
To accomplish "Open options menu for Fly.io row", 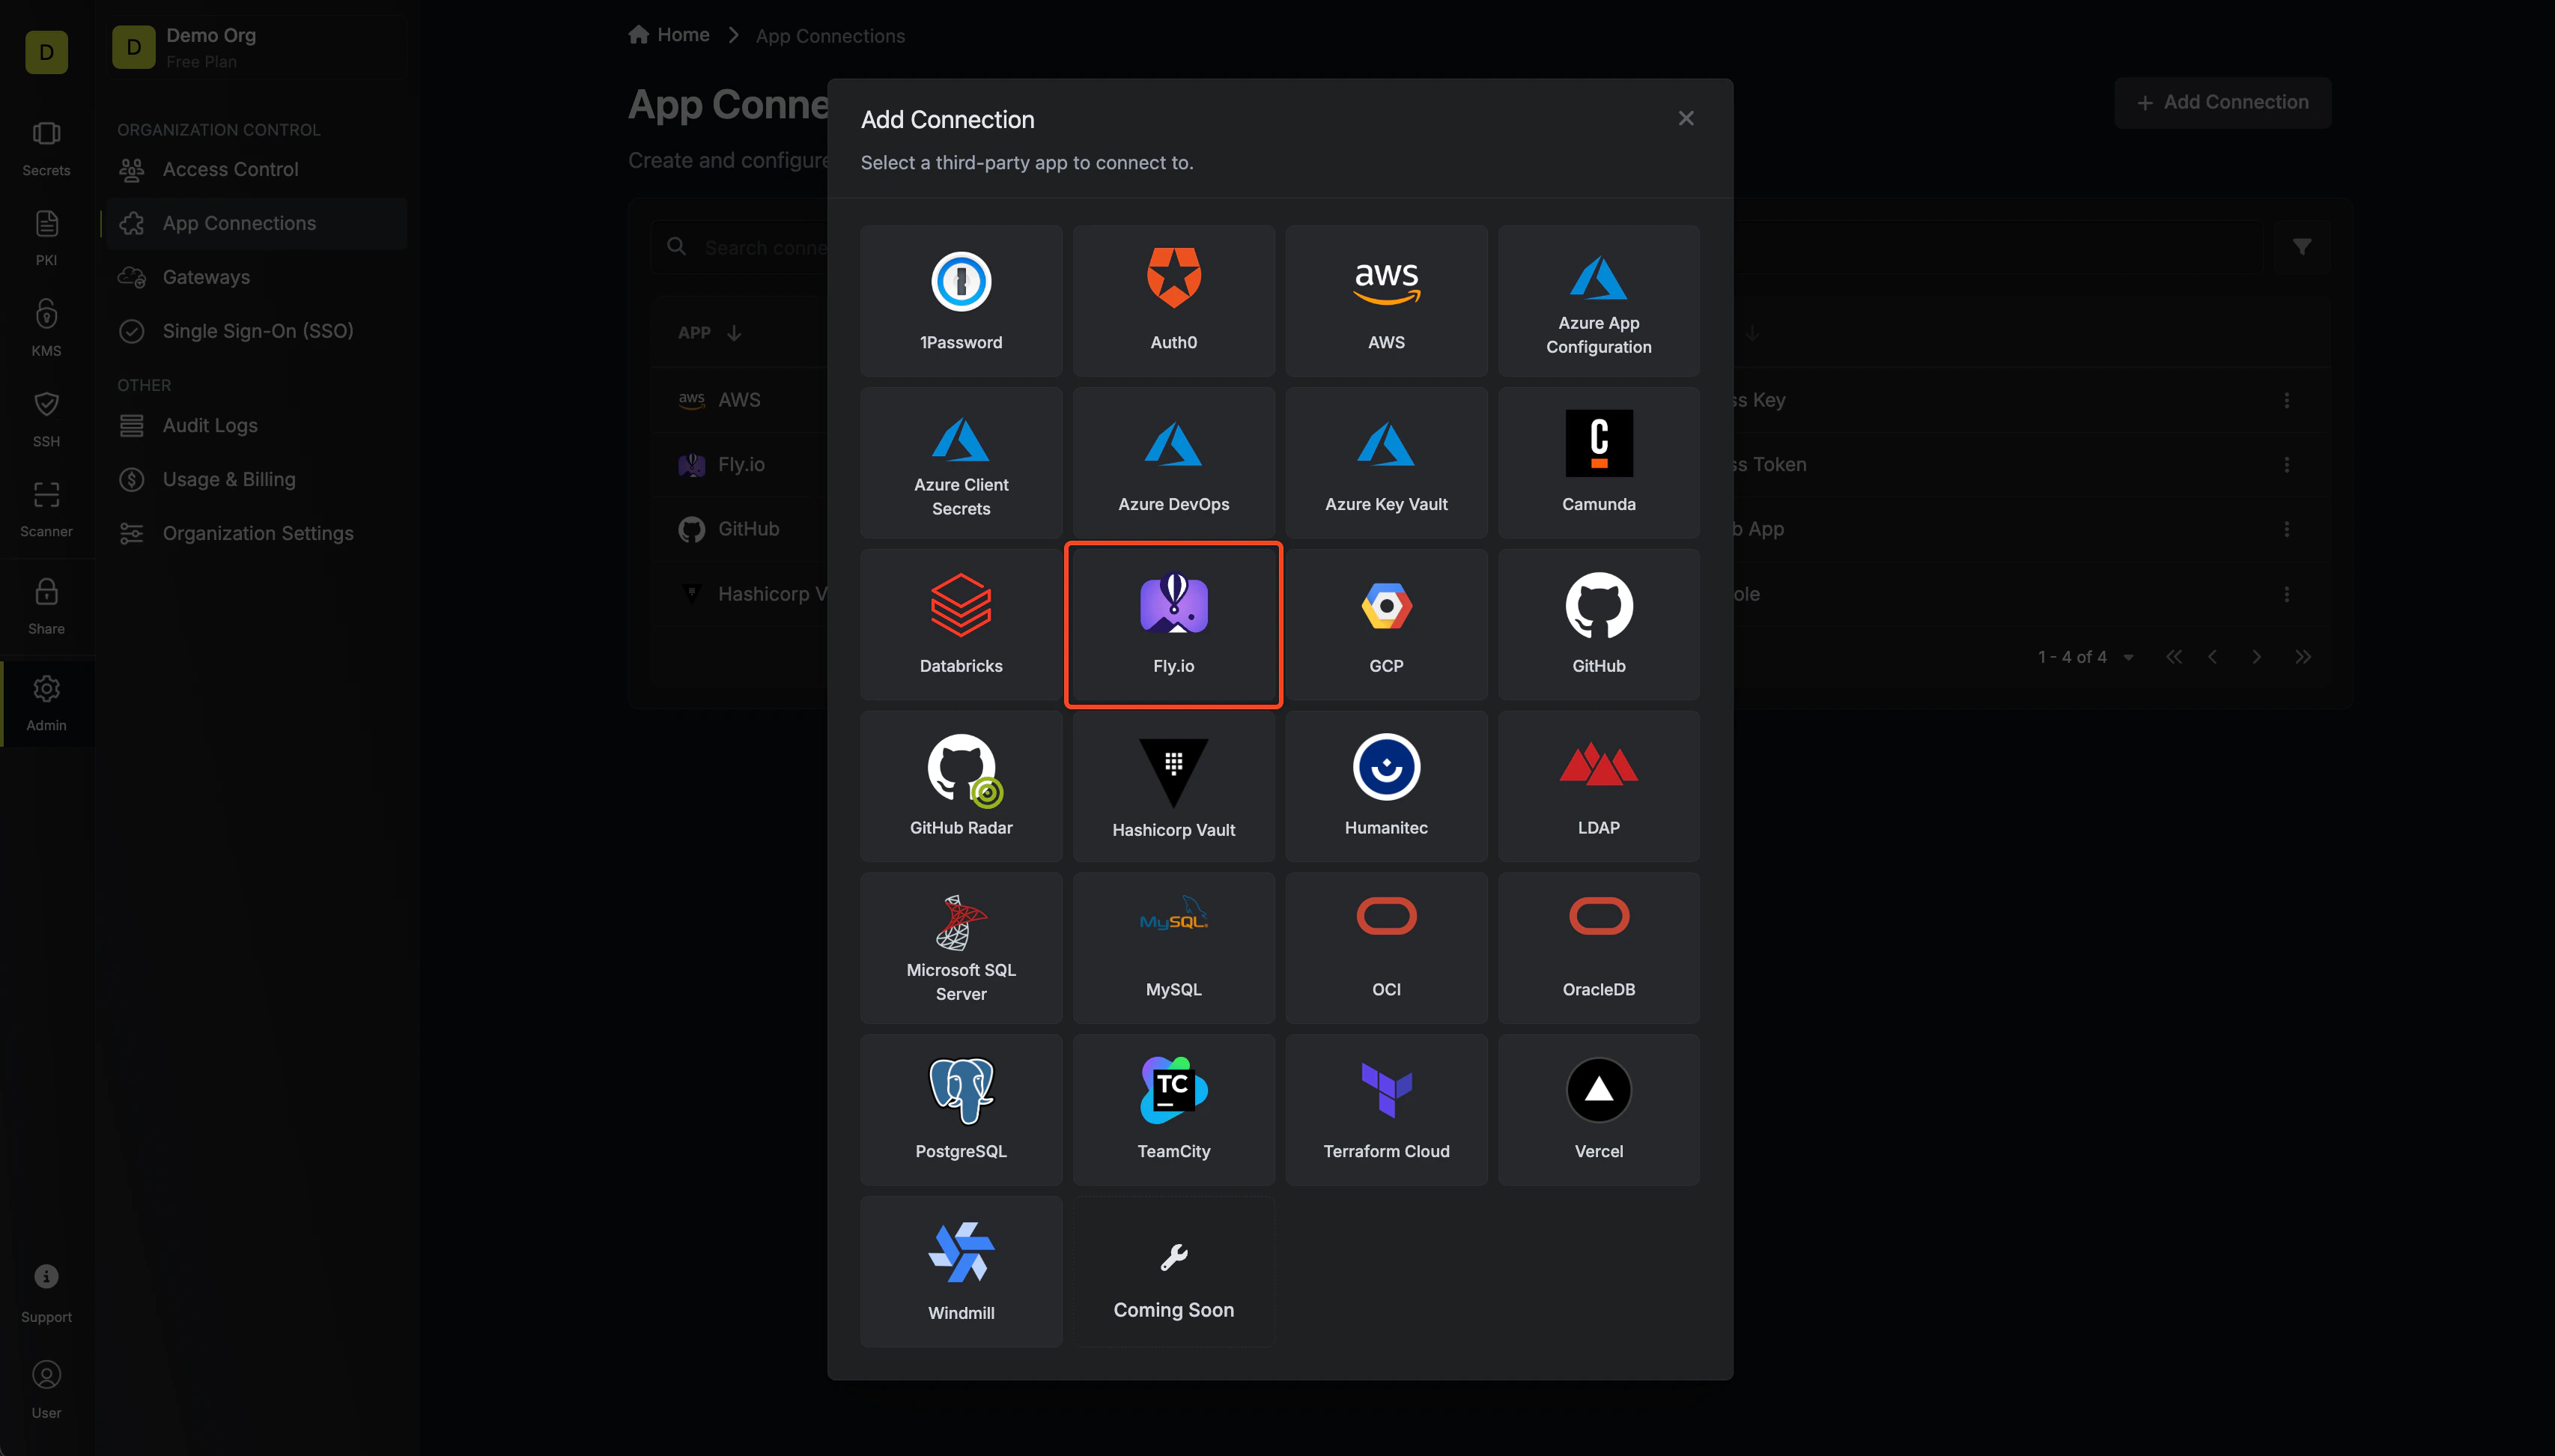I will point(2286,465).
